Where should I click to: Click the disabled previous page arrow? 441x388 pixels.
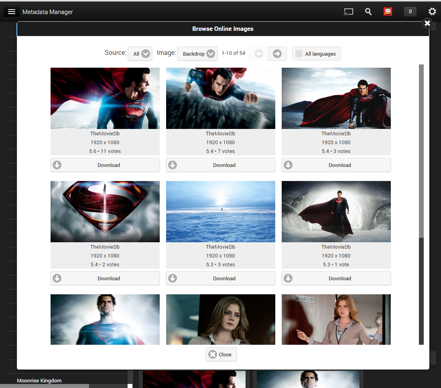click(259, 54)
